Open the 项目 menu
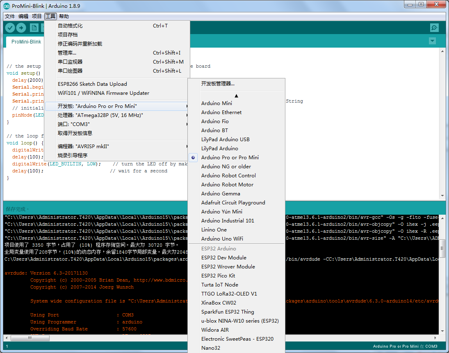This screenshot has width=449, height=353. [36, 16]
